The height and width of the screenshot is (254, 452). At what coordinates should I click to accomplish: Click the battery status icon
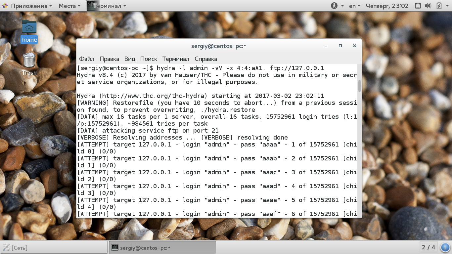439,6
